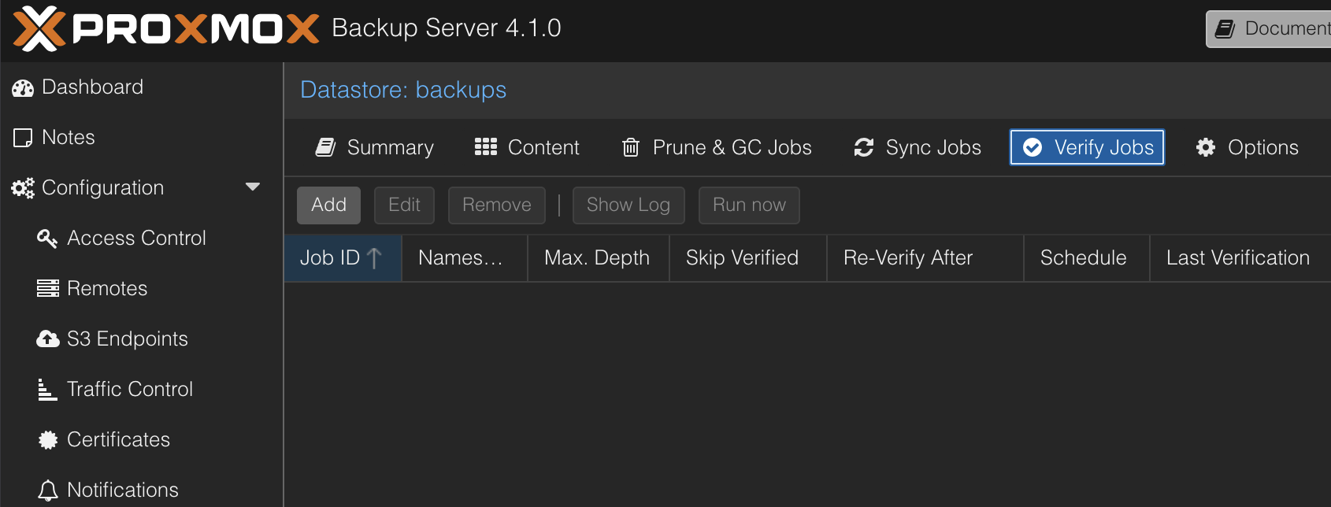The height and width of the screenshot is (507, 1331).
Task: Open Dashboard in the sidebar
Action: tap(142, 87)
